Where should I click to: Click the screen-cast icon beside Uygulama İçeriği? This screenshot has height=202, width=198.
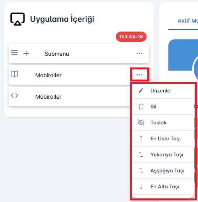coord(18,19)
